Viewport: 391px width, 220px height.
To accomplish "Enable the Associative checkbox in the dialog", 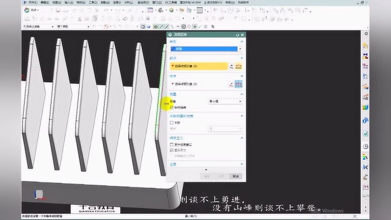I will (172, 123).
